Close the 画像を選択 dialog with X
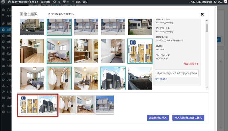This screenshot has height=131, width=228. pyautogui.click(x=202, y=14)
